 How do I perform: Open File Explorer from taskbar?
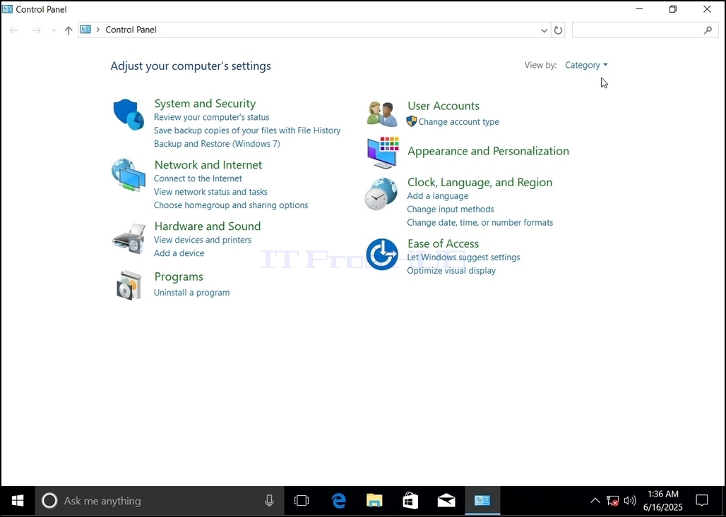374,501
